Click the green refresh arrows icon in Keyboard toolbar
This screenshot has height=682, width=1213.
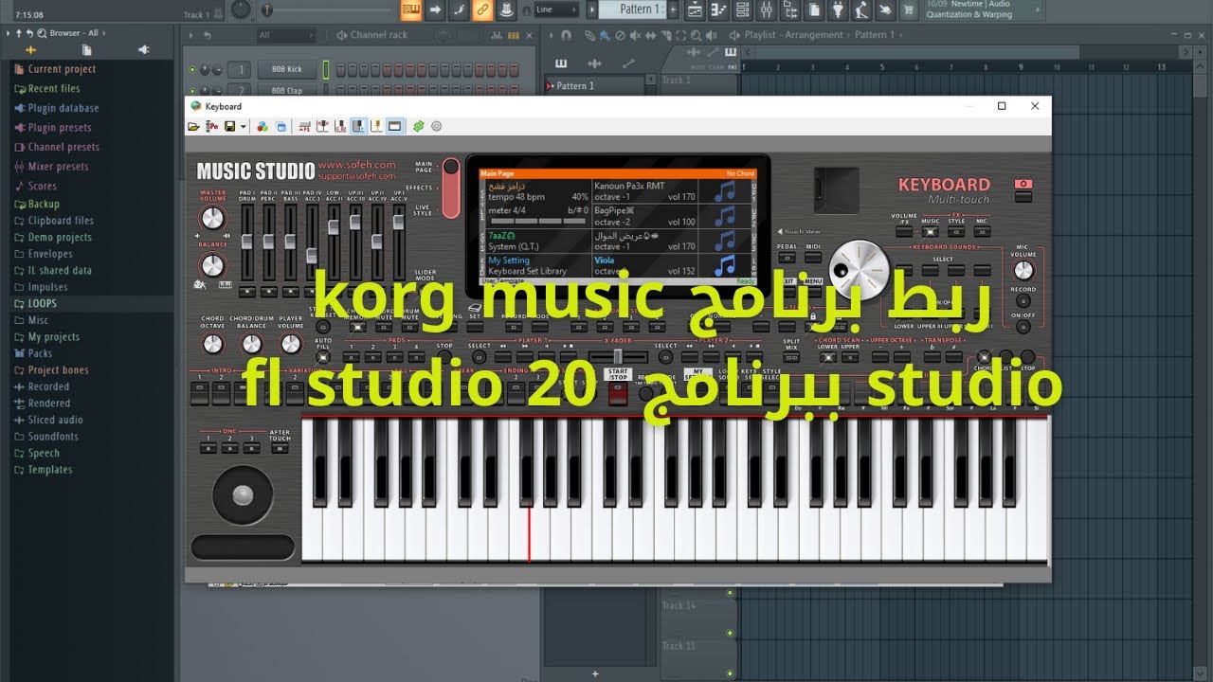click(419, 126)
